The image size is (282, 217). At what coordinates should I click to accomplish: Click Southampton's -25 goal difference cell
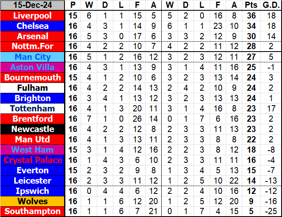pos(270,212)
